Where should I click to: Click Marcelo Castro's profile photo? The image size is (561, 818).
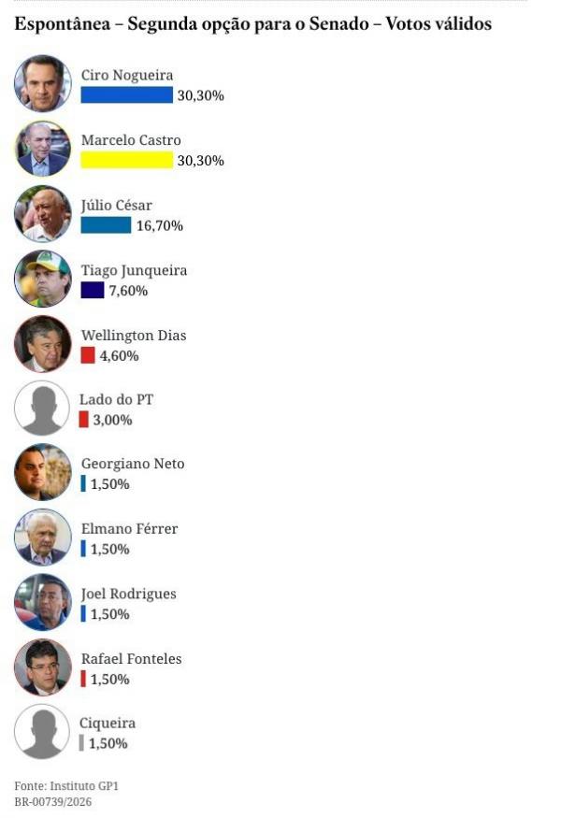click(42, 149)
